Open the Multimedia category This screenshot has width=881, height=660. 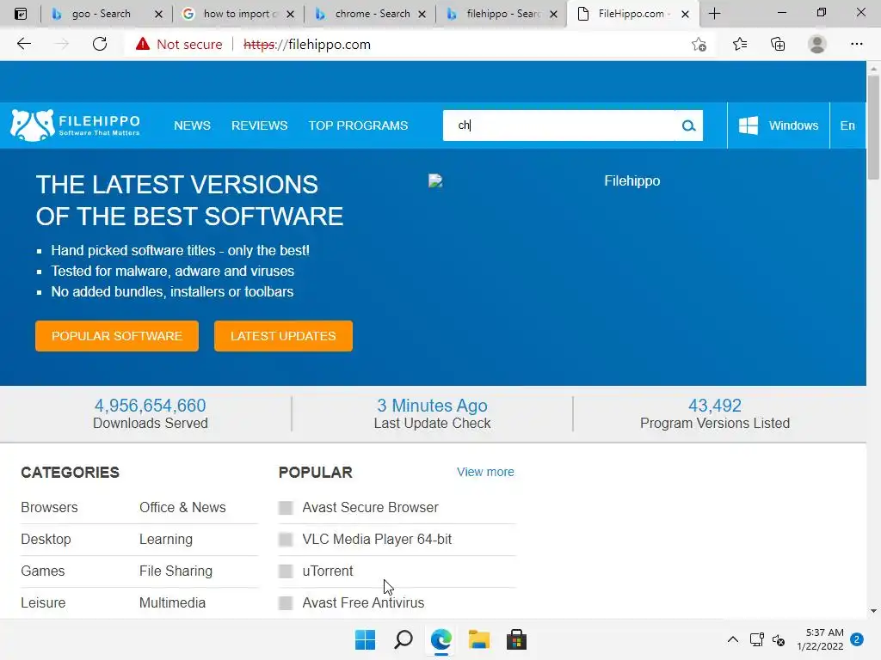pos(172,602)
